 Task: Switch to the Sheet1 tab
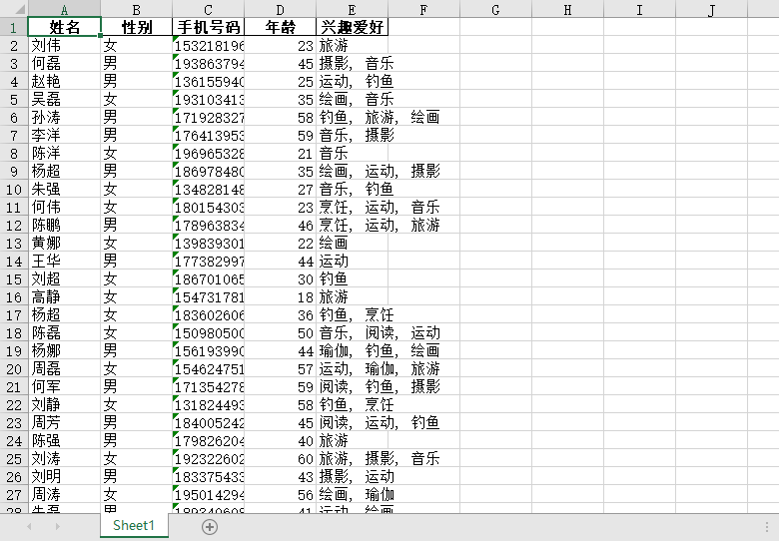pyautogui.click(x=134, y=526)
